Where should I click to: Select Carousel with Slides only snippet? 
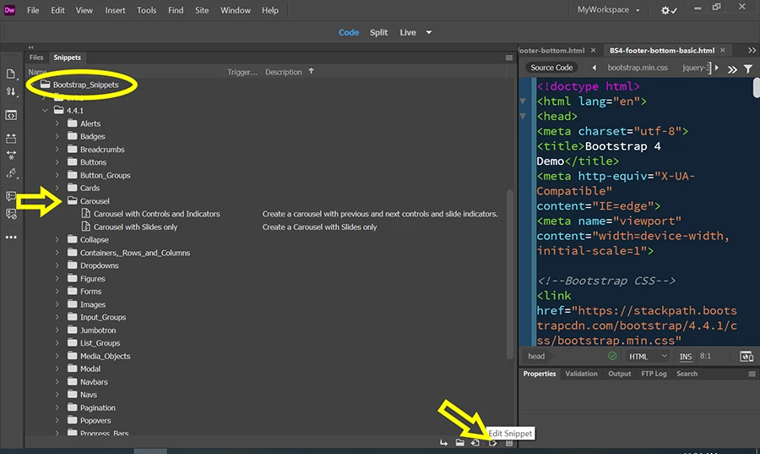click(x=135, y=227)
